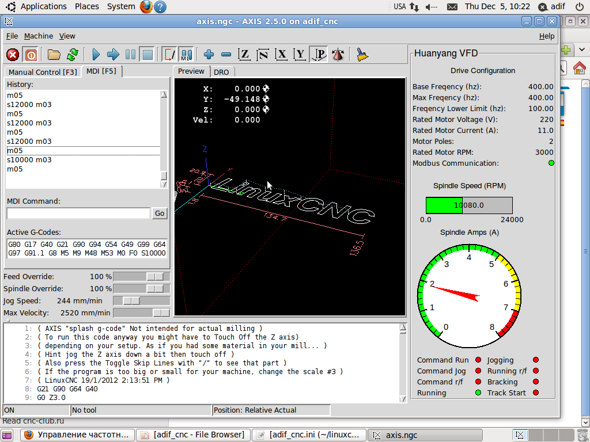
Task: Click the MDI Command input field
Action: [78, 214]
